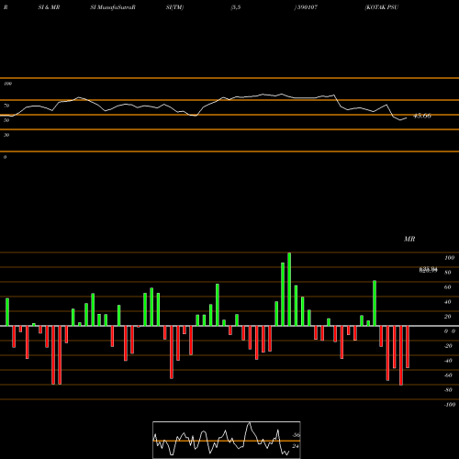Click the value '56' in the mini chart
Screen dimensions: 459x459
[296, 435]
